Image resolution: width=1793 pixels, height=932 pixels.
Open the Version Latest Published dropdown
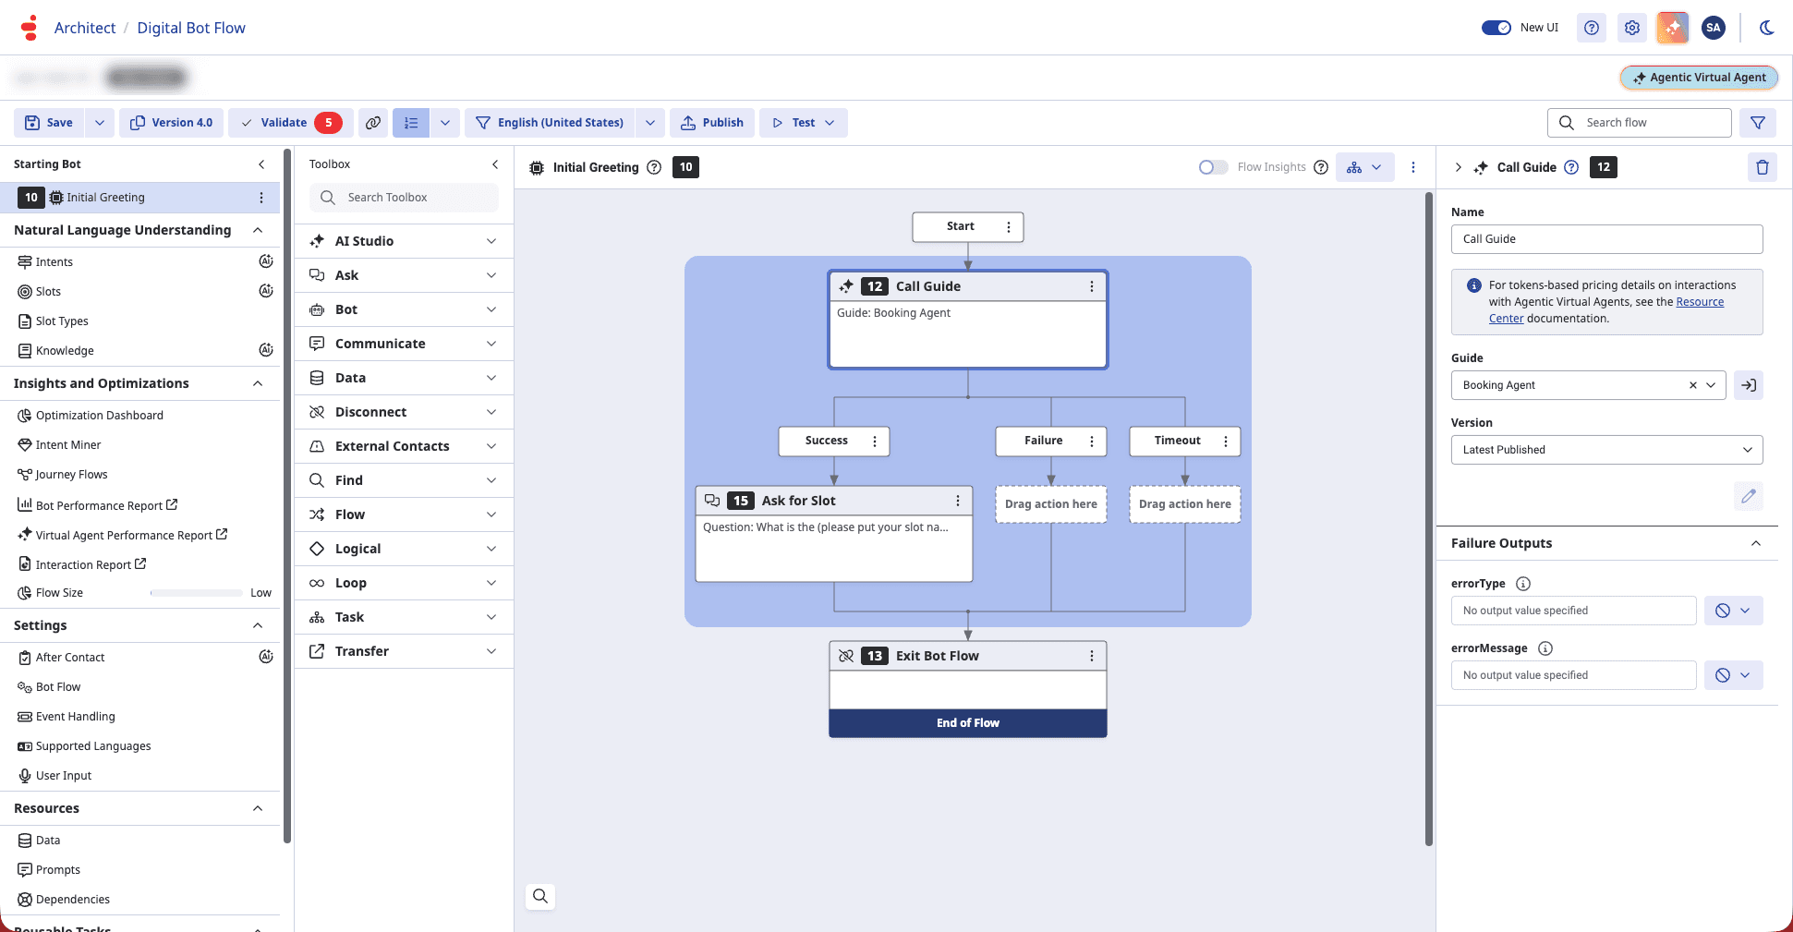(1606, 450)
